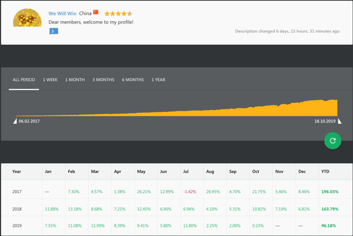Click the YTD column header
The image size is (353, 236).
click(325, 172)
